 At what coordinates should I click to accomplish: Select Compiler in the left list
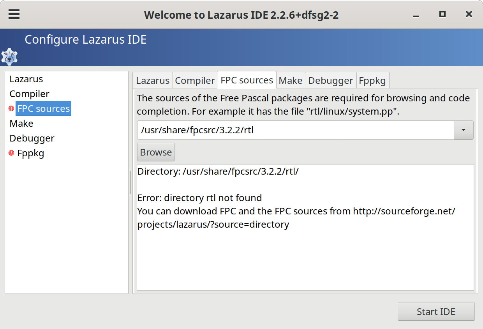[x=30, y=94]
